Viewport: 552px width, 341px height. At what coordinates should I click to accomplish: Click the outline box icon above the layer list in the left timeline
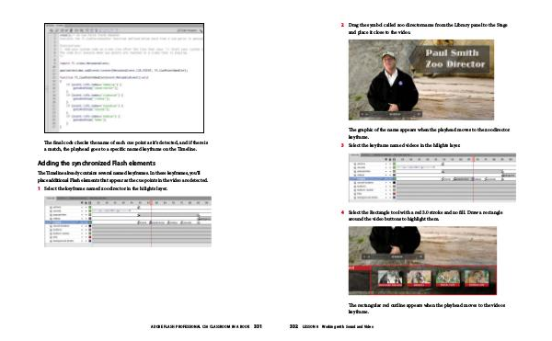tap(90, 203)
